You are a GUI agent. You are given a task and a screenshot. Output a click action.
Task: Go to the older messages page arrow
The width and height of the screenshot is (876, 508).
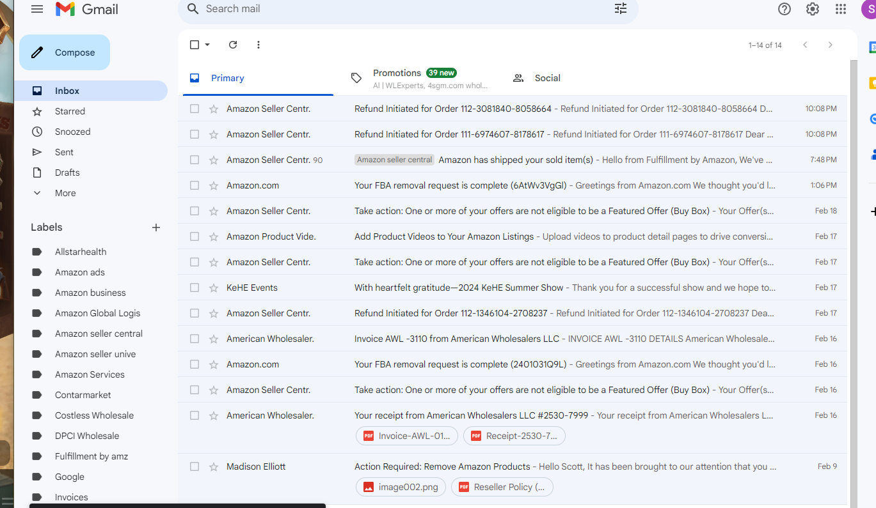pyautogui.click(x=831, y=45)
